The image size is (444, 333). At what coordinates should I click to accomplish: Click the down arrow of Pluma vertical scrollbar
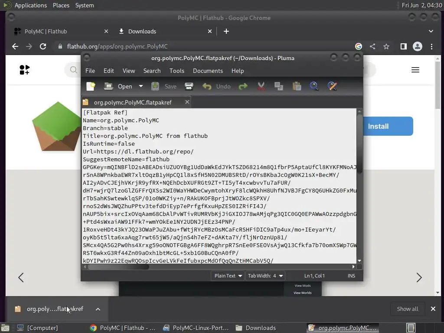[x=359, y=261]
